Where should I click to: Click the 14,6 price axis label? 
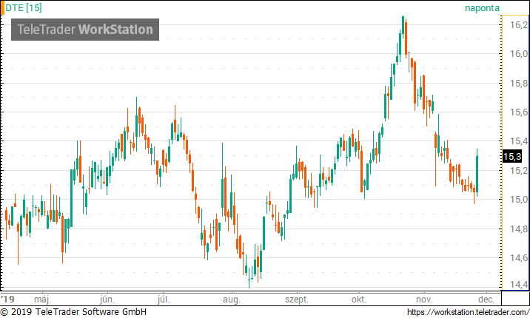pyautogui.click(x=518, y=258)
